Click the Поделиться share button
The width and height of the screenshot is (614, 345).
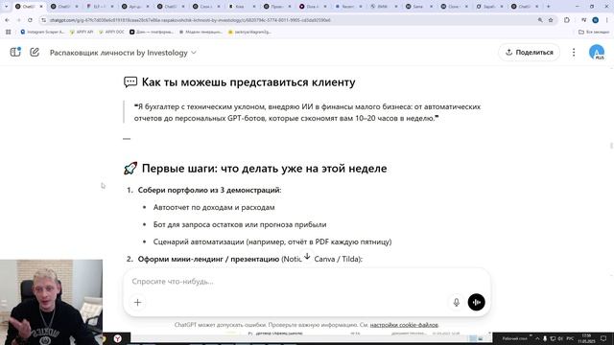click(529, 53)
